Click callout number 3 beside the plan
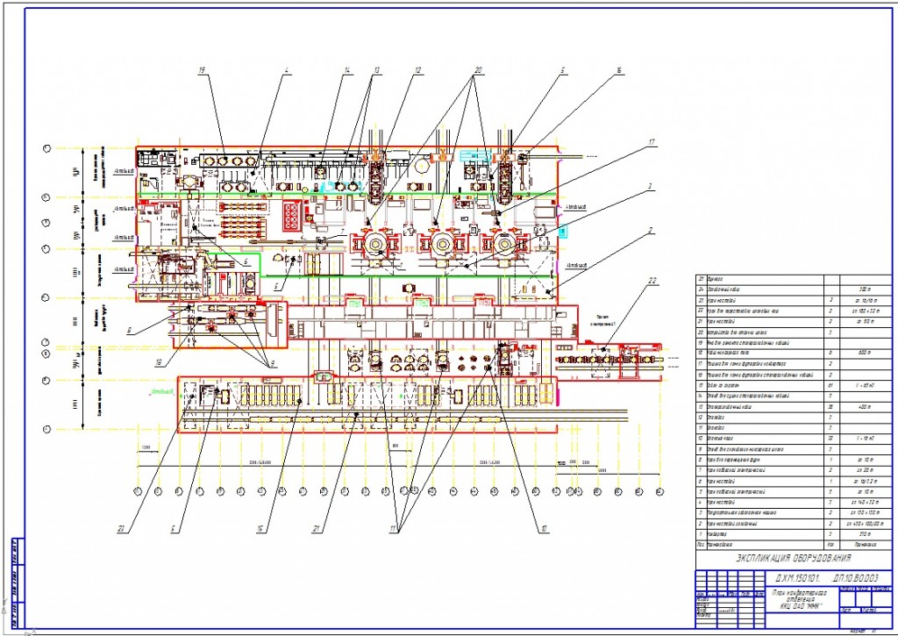 coord(651,187)
